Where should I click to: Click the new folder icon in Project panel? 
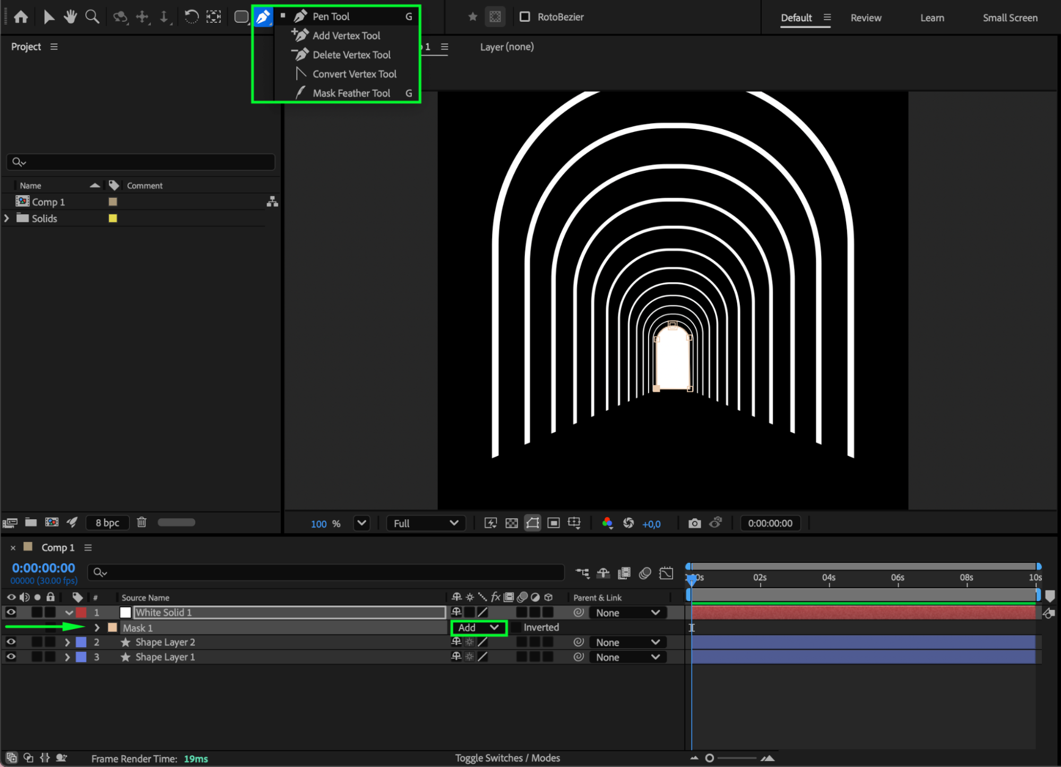(x=31, y=522)
